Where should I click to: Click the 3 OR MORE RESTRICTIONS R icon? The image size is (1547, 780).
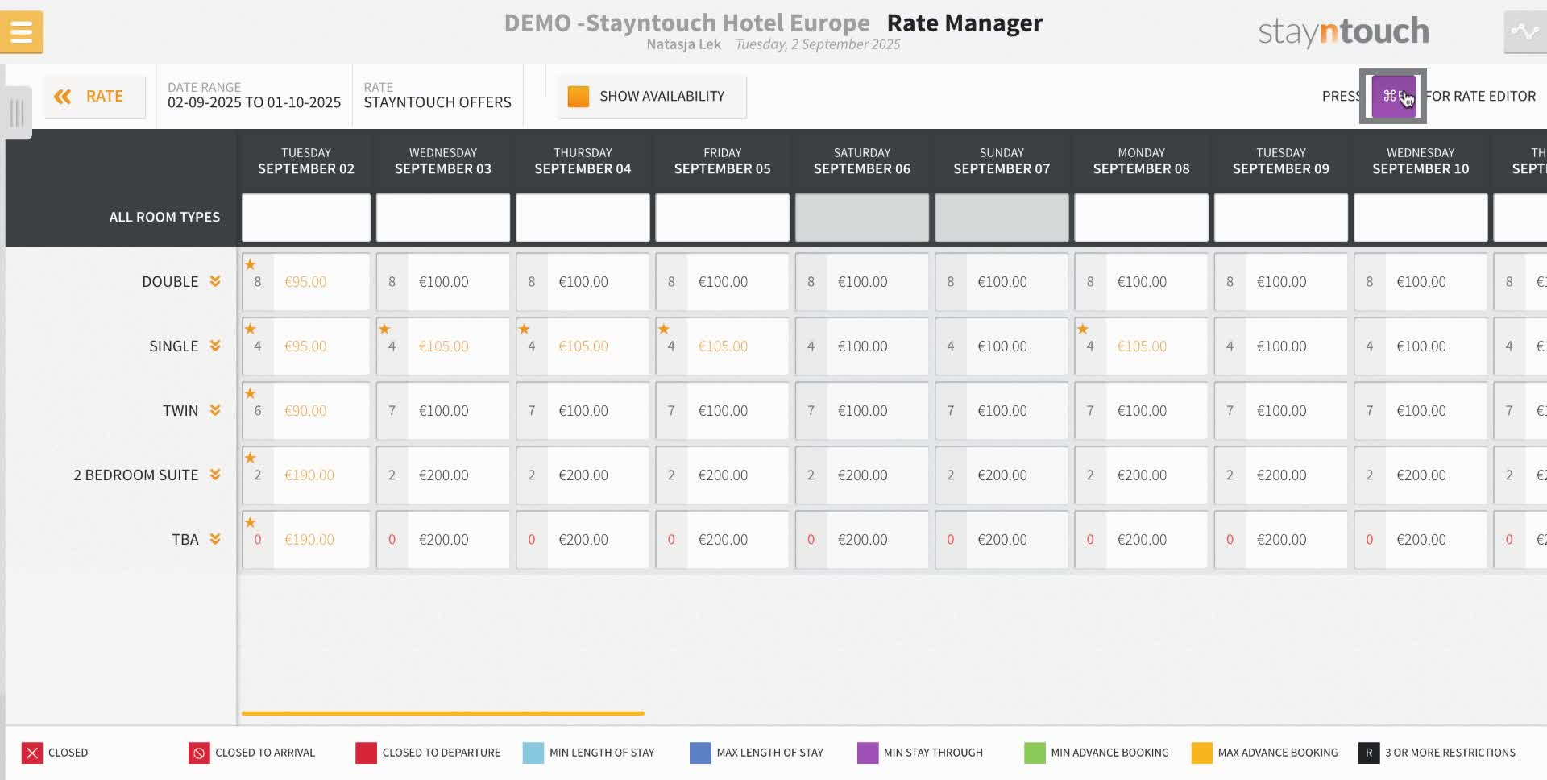[x=1369, y=753]
